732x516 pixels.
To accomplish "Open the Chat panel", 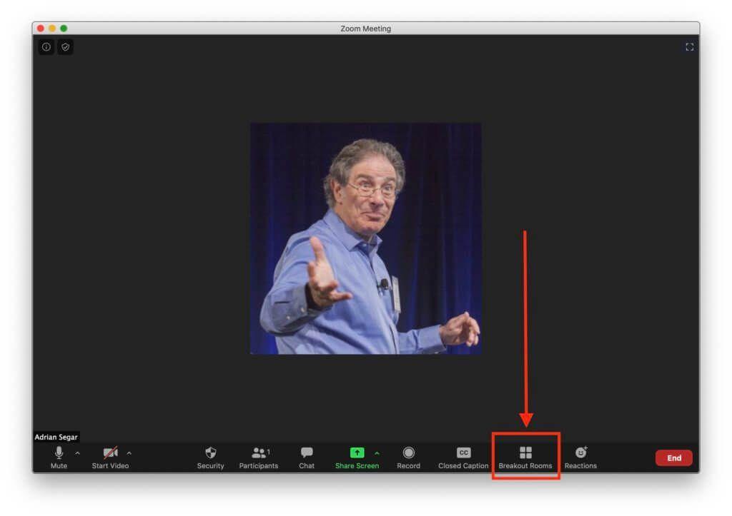I will (x=307, y=457).
